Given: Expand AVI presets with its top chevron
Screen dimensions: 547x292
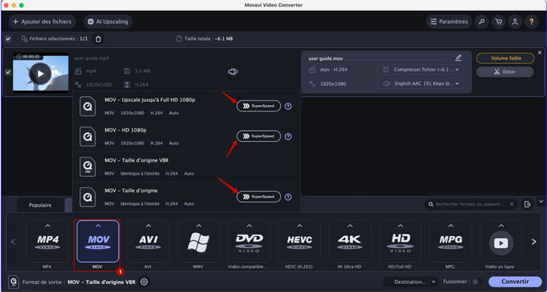Looking at the screenshot, I should click(149, 226).
